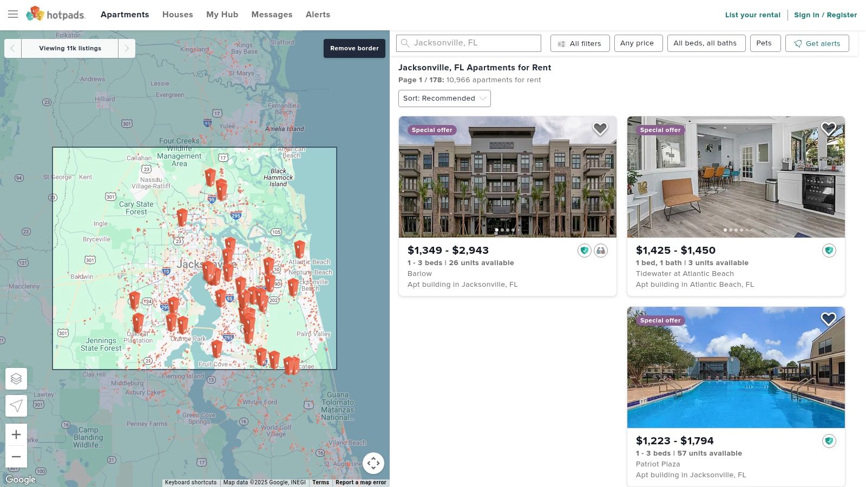Open the Tidewater lounge interior photo
The image size is (866, 487).
736,177
